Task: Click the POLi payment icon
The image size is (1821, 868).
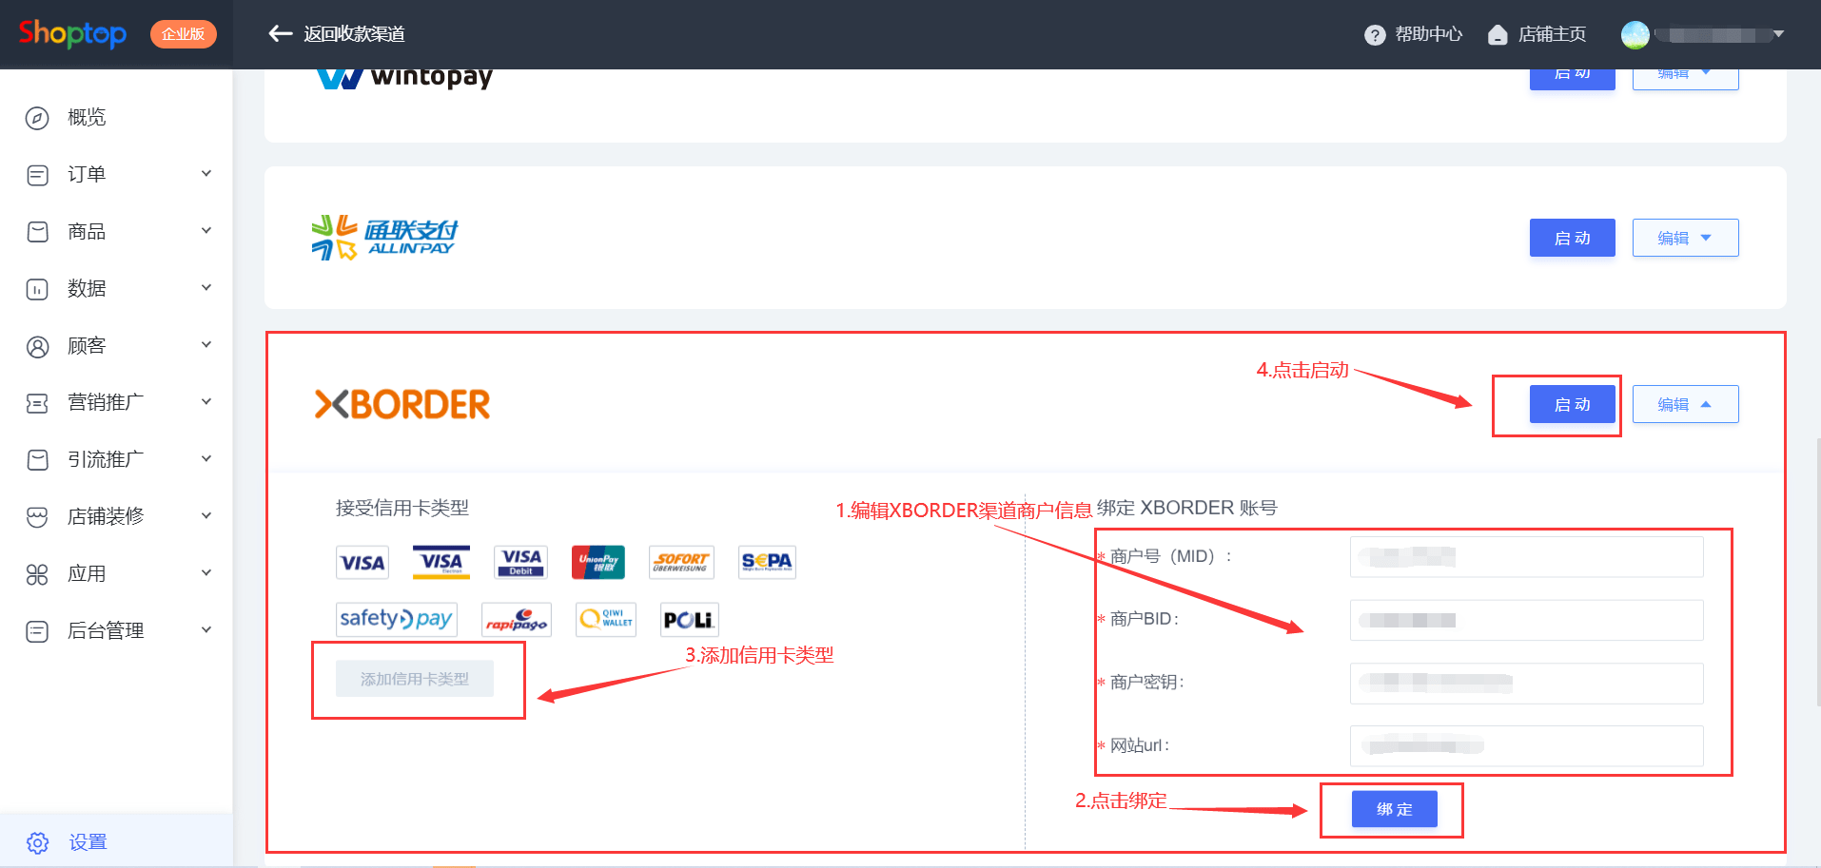Action: coord(688,619)
